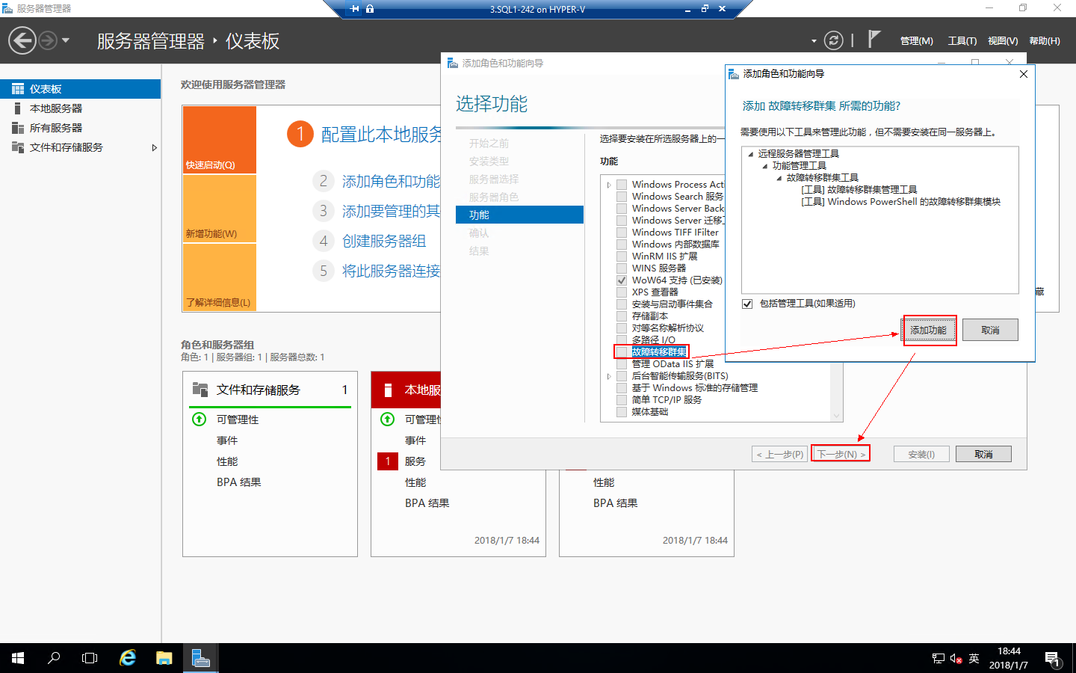The image size is (1076, 673).
Task: Click the 英 input language indicator
Action: pos(974,659)
